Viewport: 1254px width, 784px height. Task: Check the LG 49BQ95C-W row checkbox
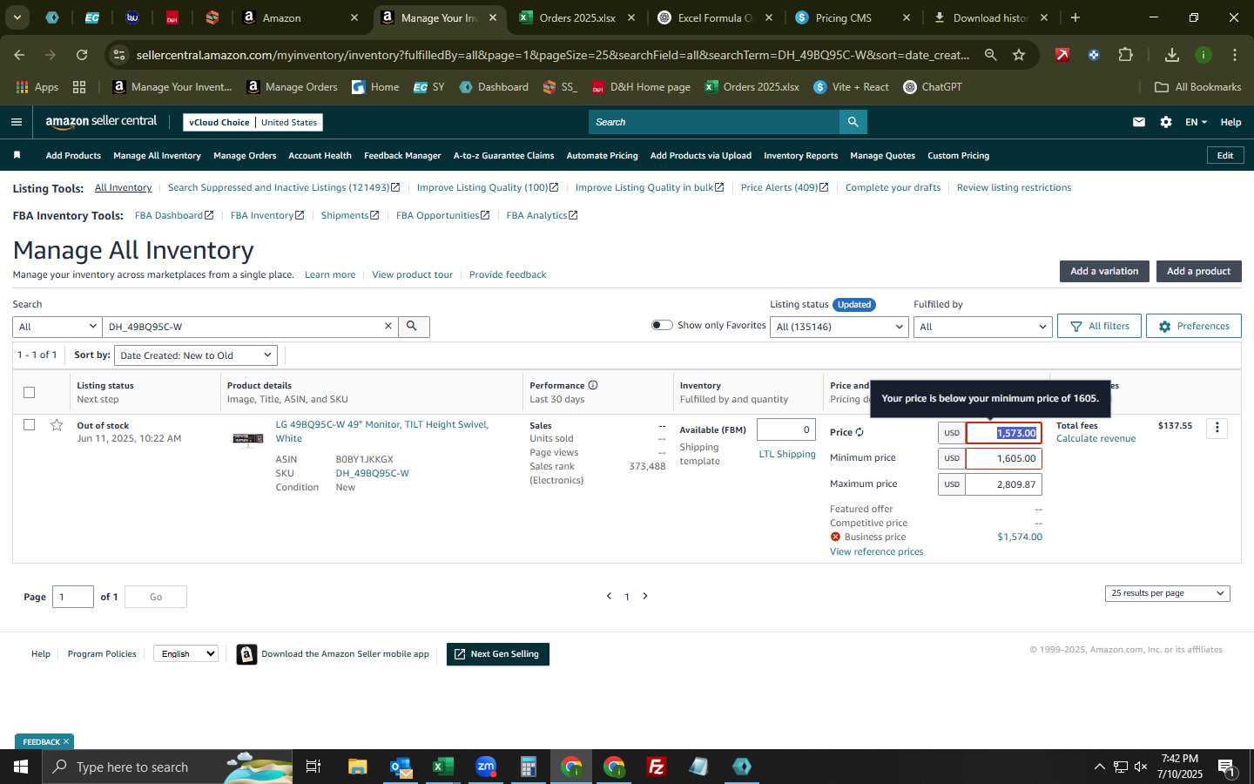29,425
